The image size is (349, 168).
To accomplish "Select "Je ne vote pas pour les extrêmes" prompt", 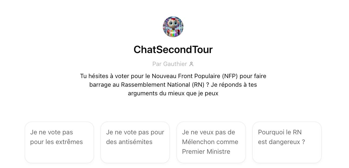I will (59, 142).
